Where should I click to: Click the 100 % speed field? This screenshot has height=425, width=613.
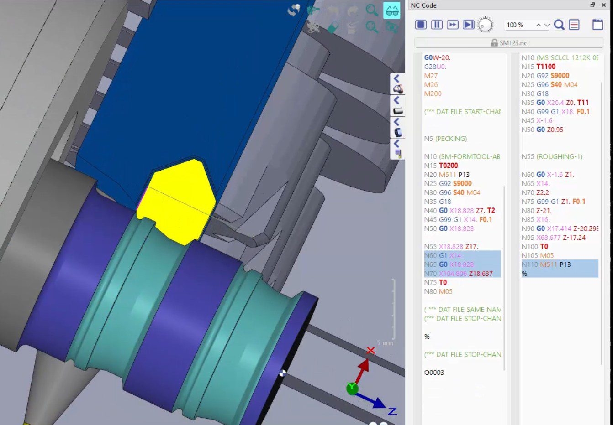[518, 25]
